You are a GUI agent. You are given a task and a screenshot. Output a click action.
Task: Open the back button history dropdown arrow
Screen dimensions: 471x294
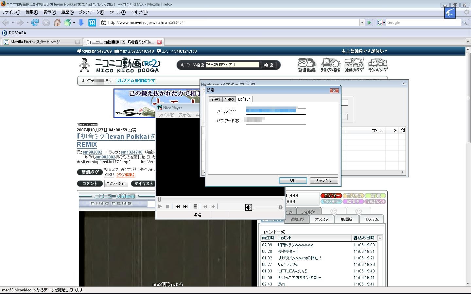click(x=13, y=23)
